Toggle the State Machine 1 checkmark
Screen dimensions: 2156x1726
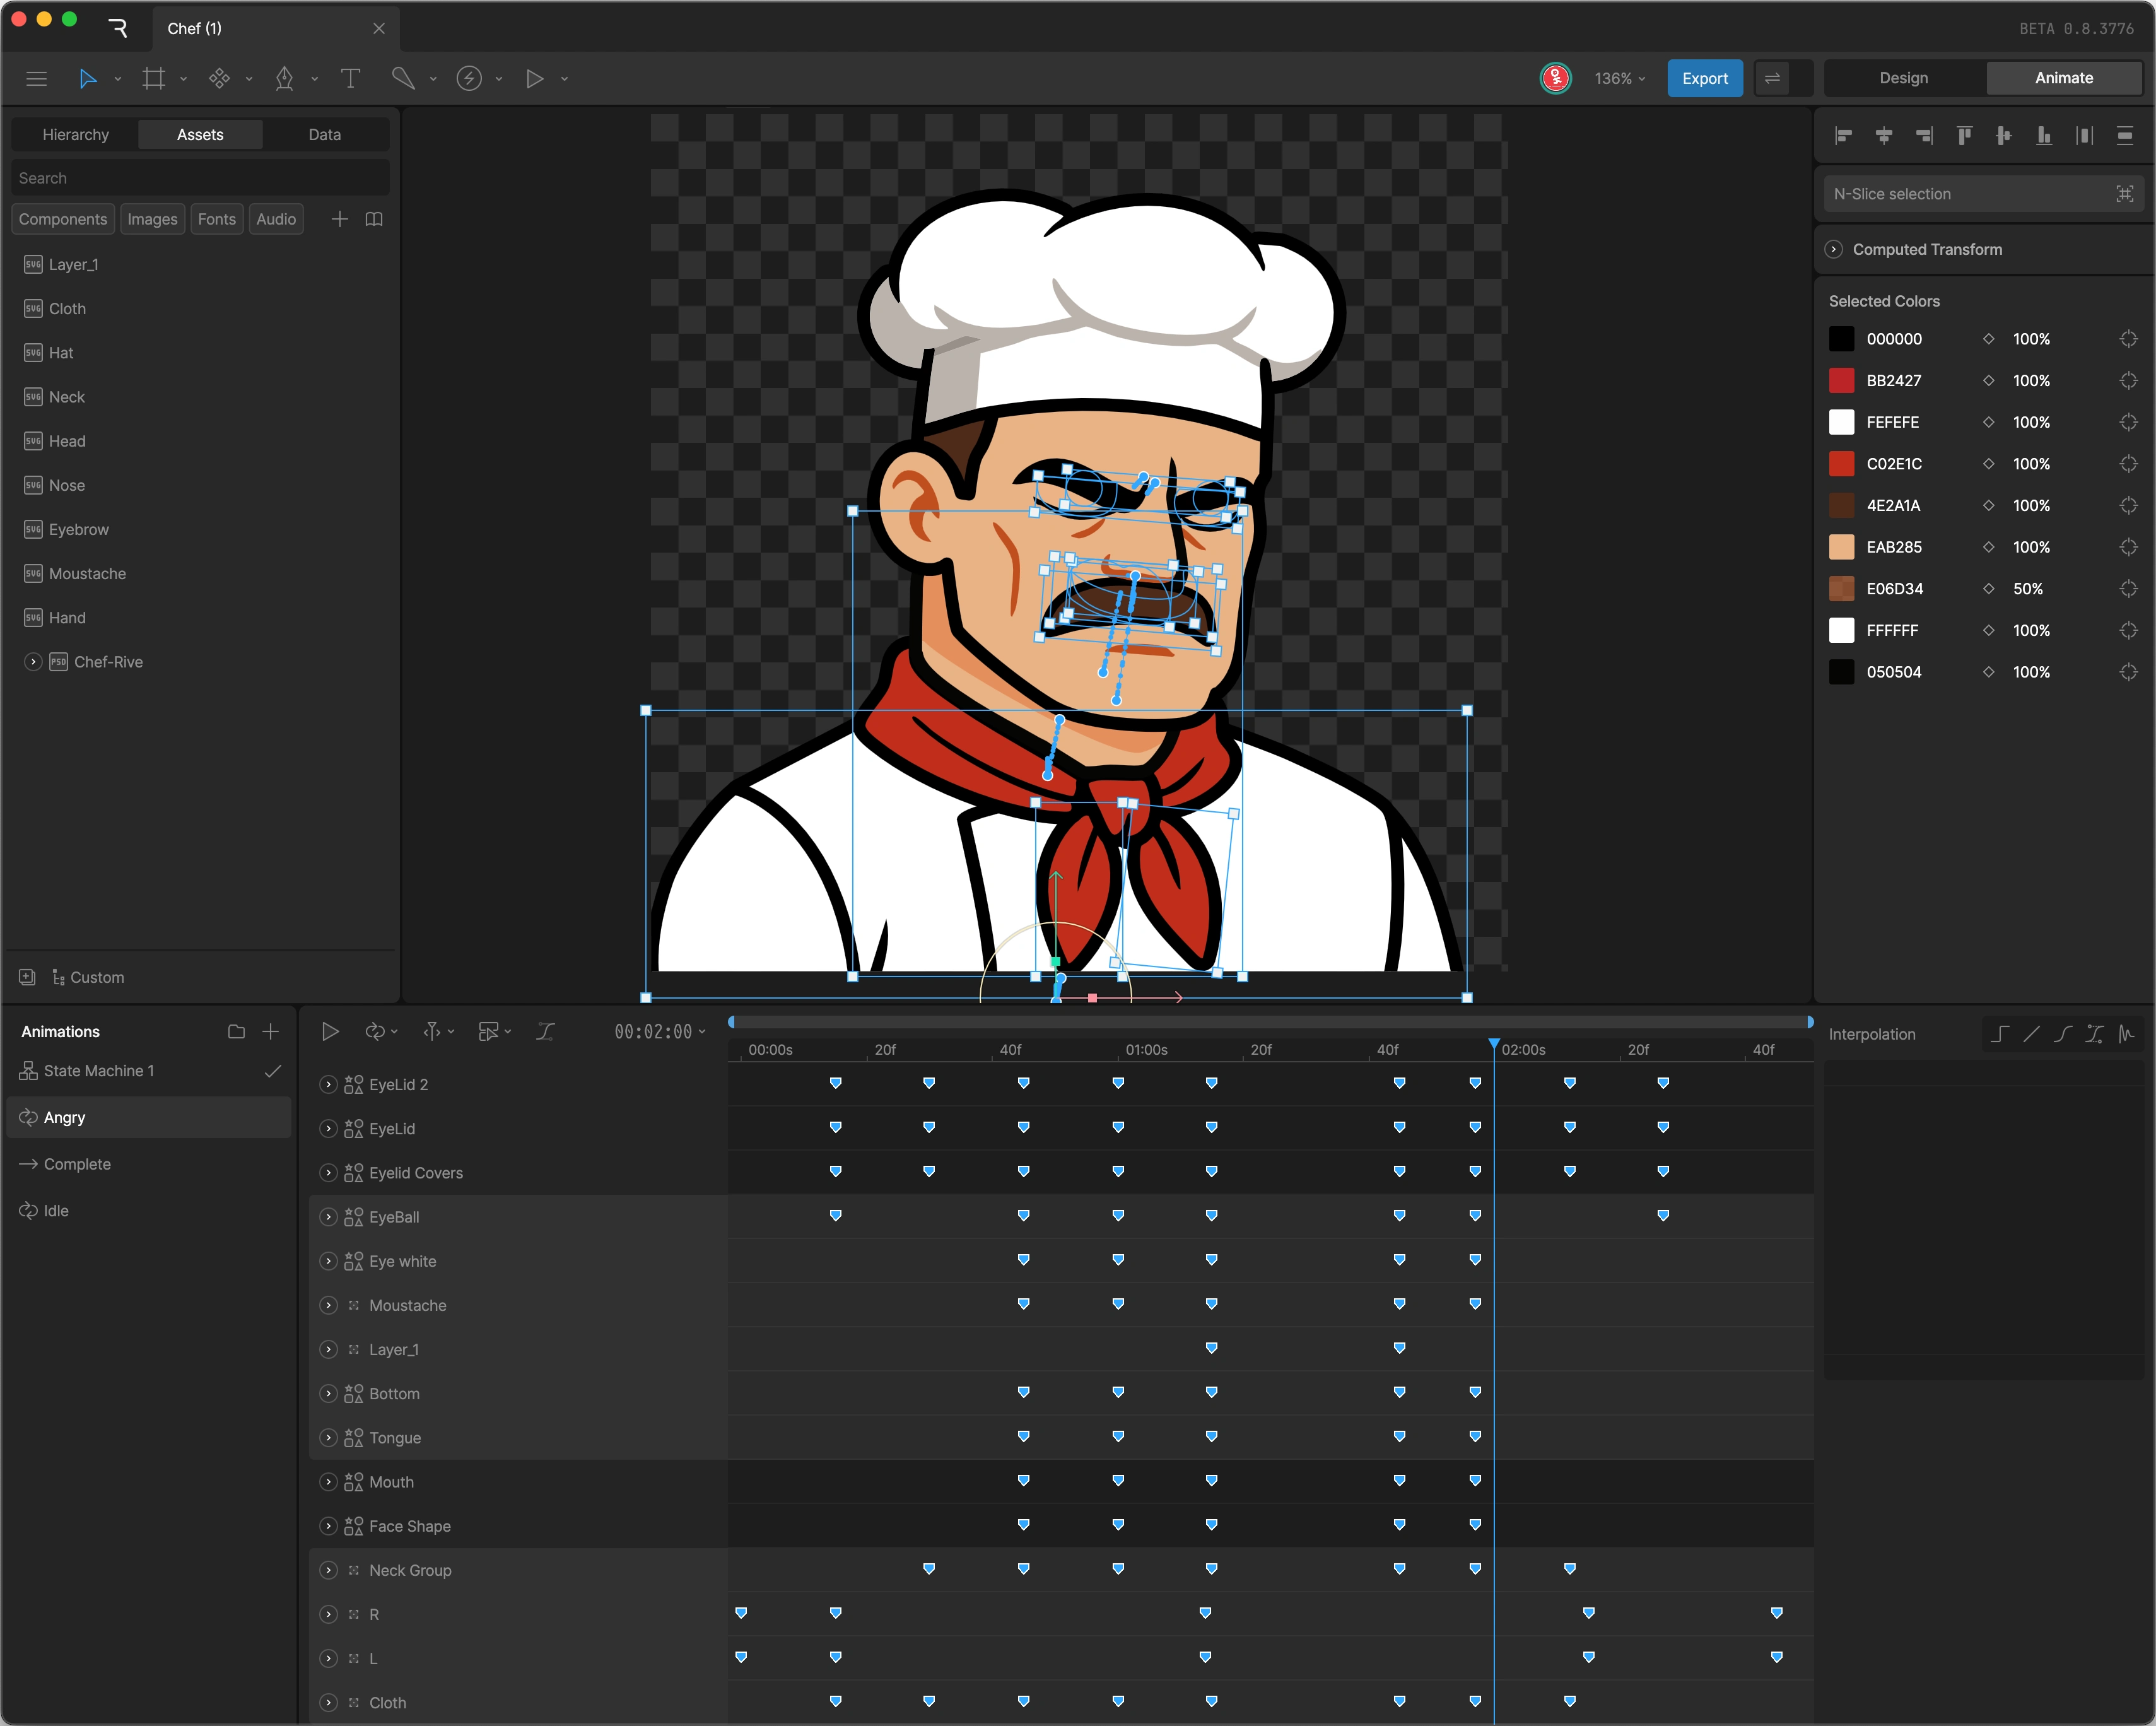[x=272, y=1071]
